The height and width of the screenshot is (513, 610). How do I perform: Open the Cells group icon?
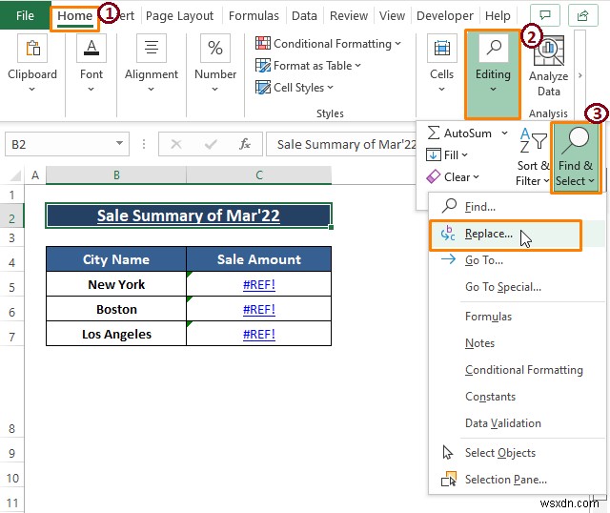point(442,49)
